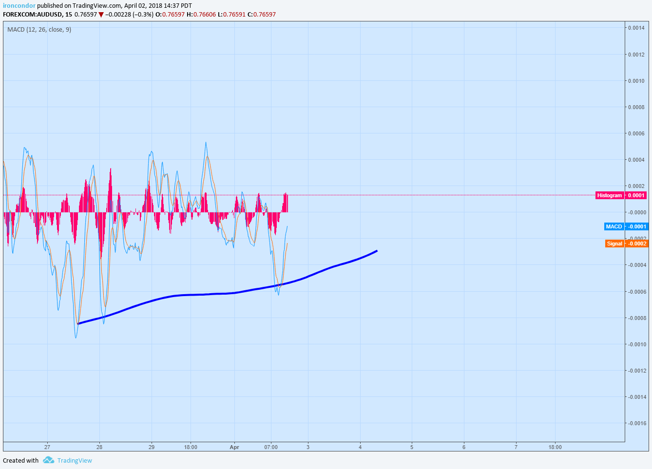Click the Apr label on time axis
The height and width of the screenshot is (469, 652).
coord(234,447)
